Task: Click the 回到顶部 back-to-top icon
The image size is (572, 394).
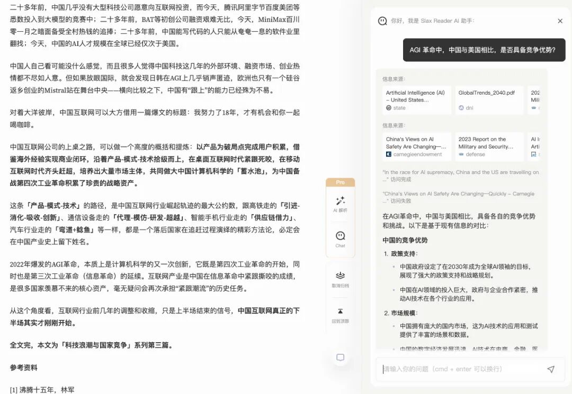Action: 340,315
